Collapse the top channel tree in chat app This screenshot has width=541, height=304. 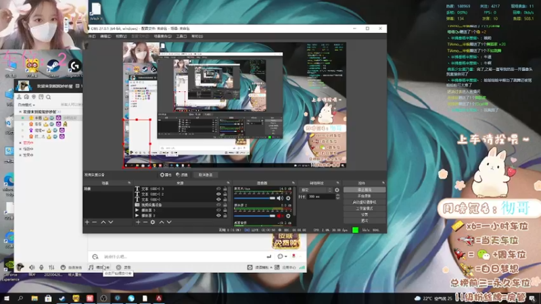pyautogui.click(x=20, y=111)
